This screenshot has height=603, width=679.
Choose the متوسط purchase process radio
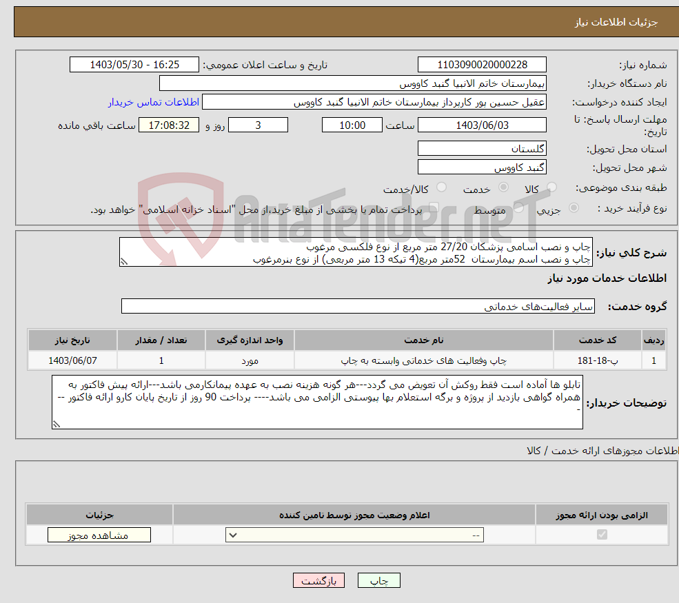pyautogui.click(x=519, y=208)
